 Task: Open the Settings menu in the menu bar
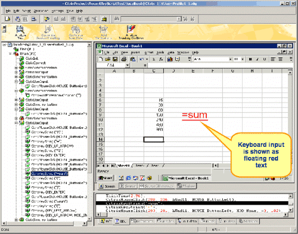point(57,11)
